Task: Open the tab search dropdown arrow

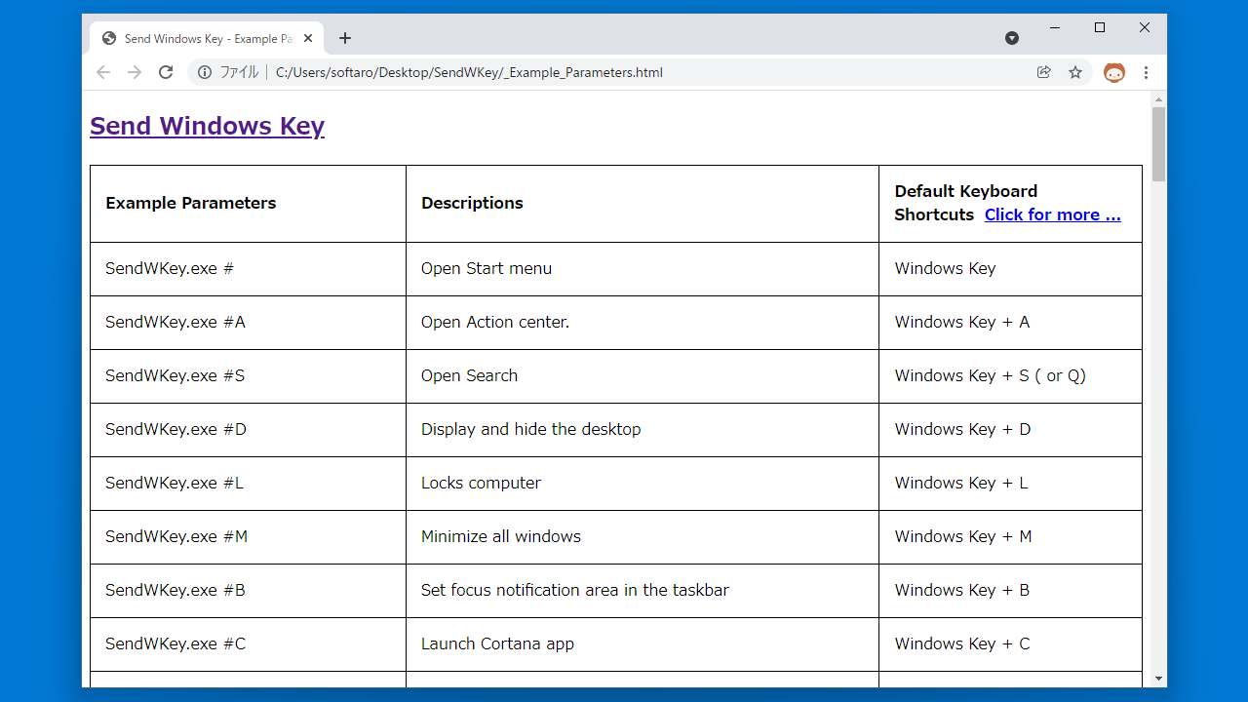Action: click(1012, 38)
